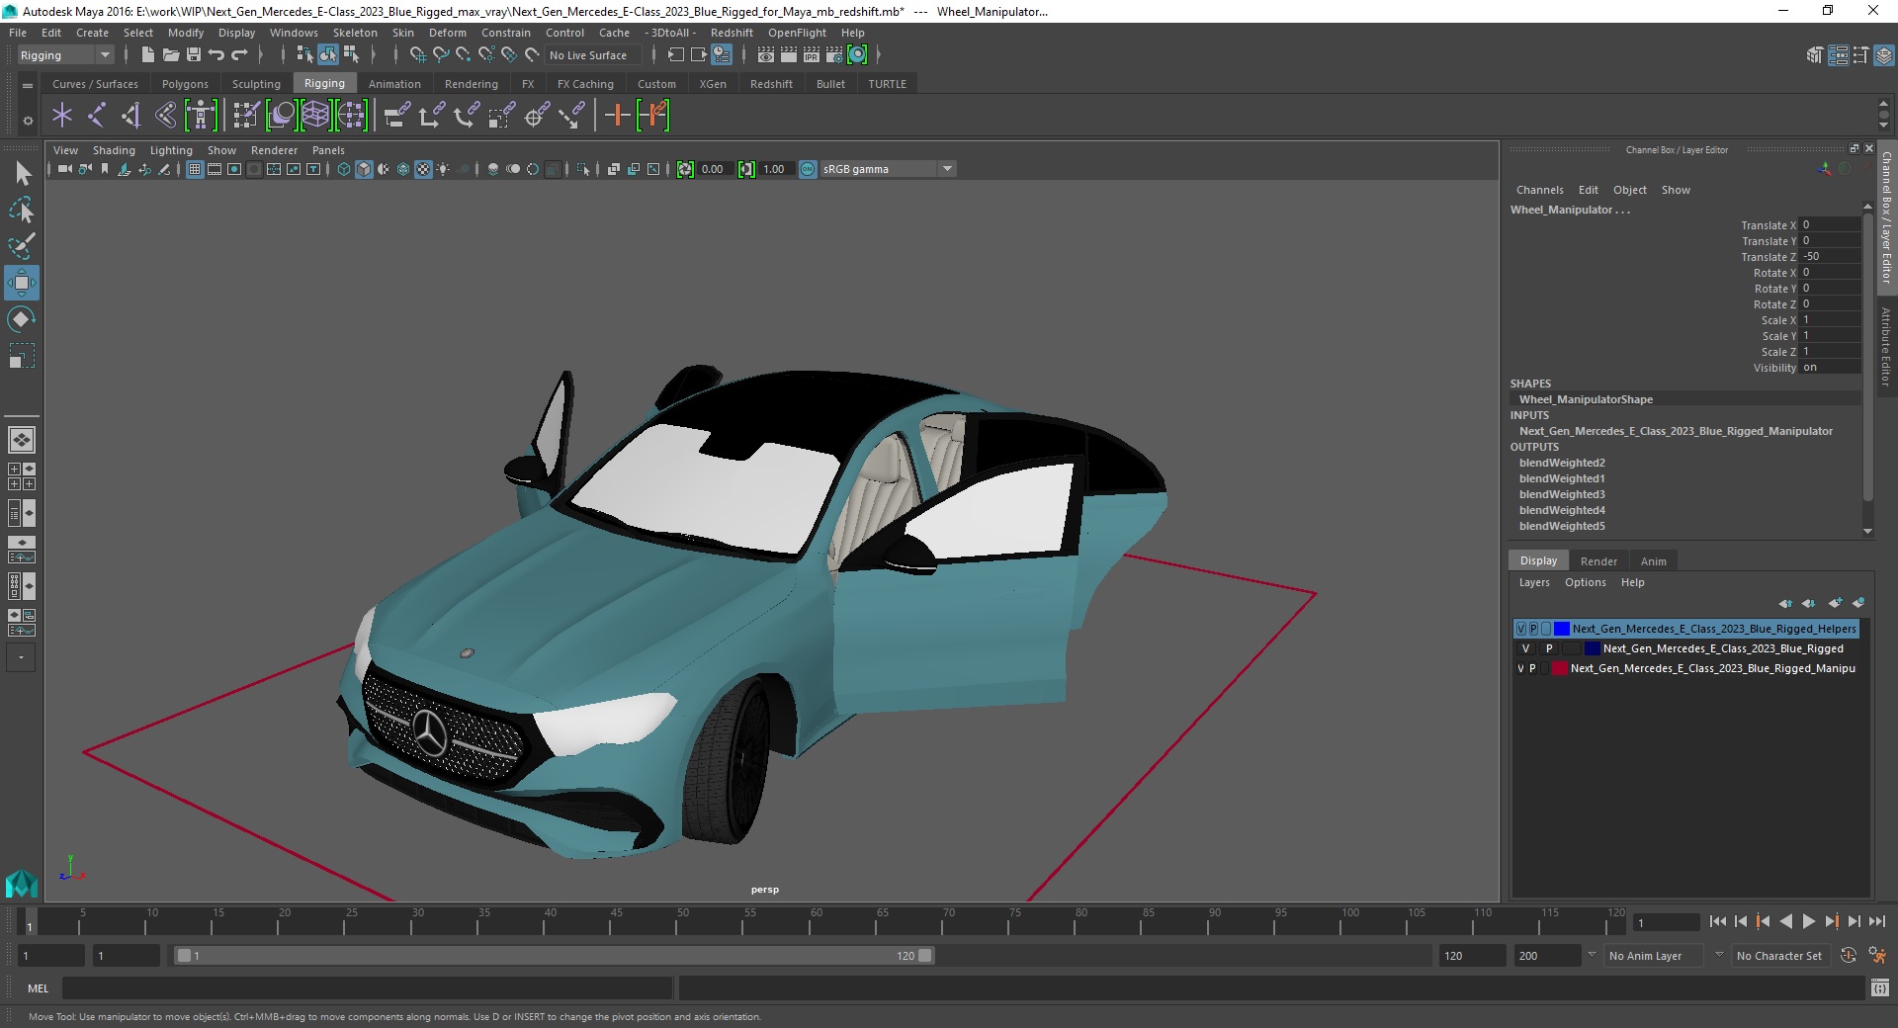Image resolution: width=1898 pixels, height=1028 pixels.
Task: Redo the last action
Action: click(x=239, y=55)
